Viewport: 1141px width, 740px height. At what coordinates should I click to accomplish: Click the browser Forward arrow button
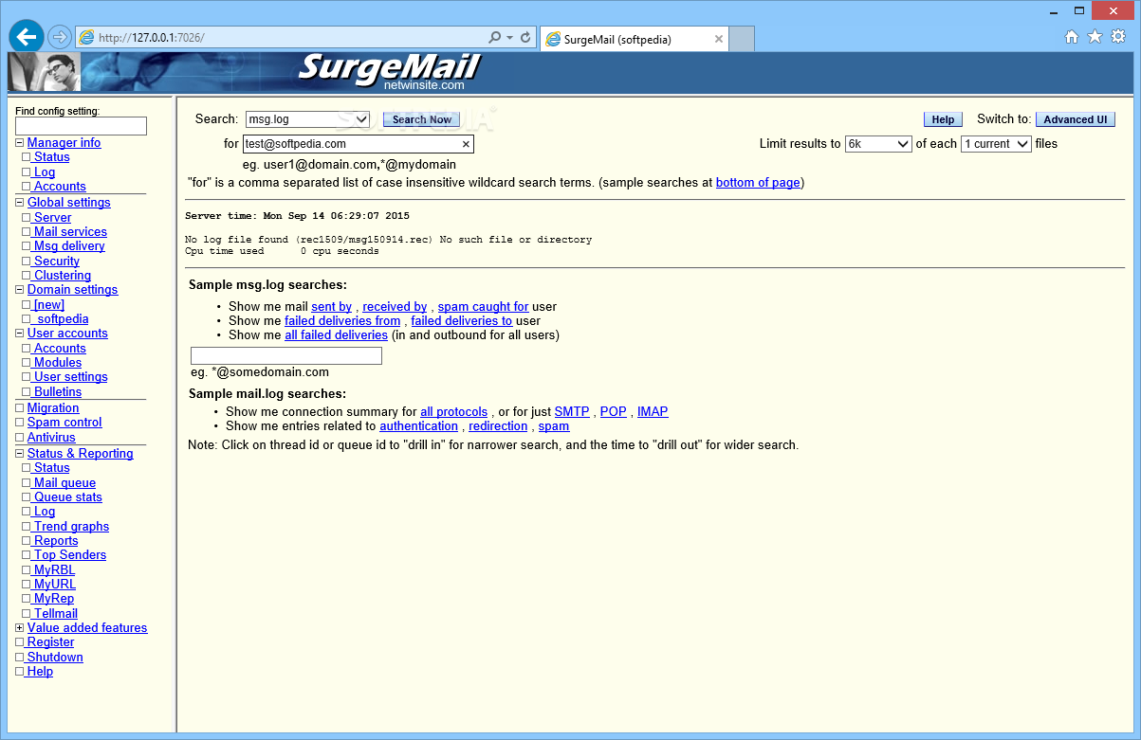pos(60,38)
